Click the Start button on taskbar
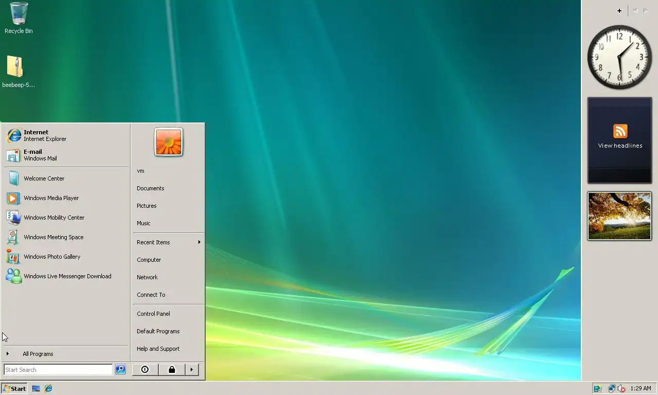 pyautogui.click(x=14, y=388)
